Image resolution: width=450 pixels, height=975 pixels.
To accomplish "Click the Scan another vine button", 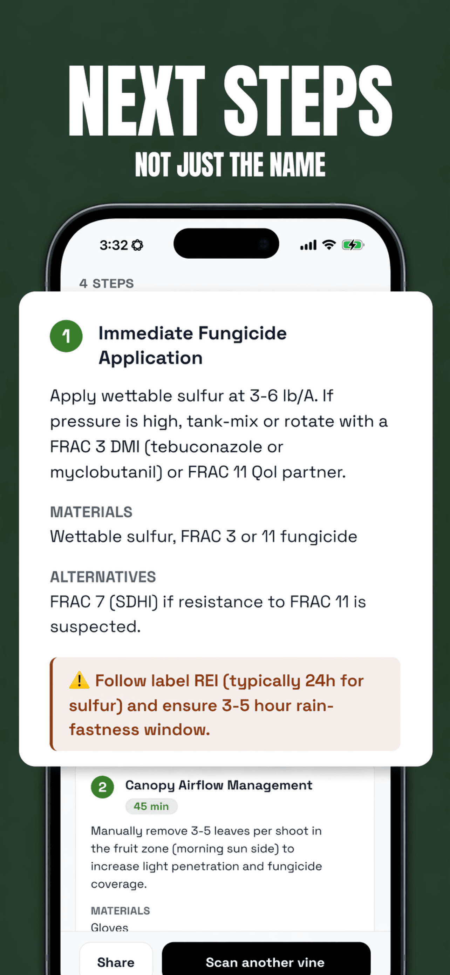I will point(266,962).
